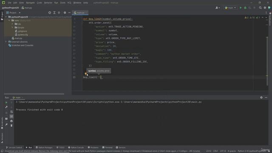Collapse all in Project panel

[x=59, y=13]
